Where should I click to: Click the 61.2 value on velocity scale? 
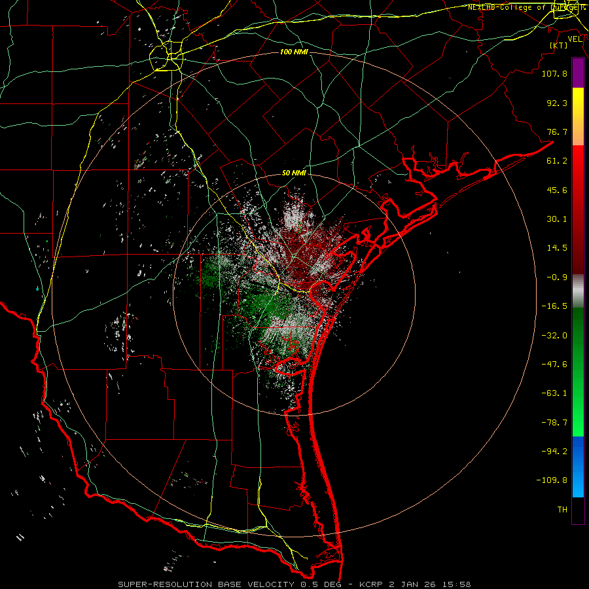(557, 161)
